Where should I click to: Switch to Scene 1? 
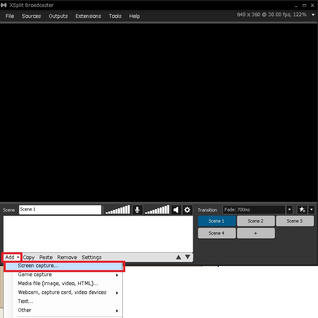pyautogui.click(x=216, y=221)
